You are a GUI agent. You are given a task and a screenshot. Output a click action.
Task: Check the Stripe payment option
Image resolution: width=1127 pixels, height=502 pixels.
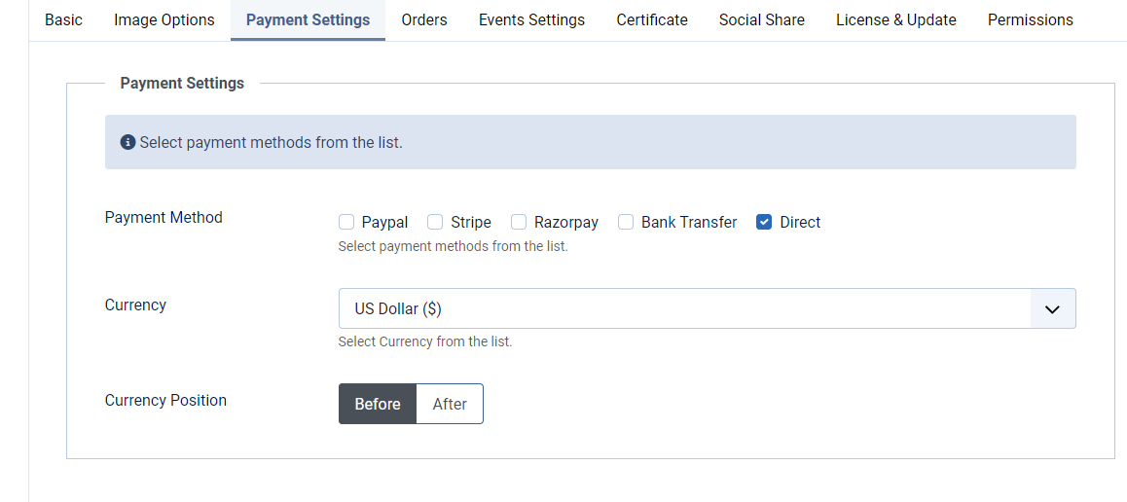(x=435, y=222)
